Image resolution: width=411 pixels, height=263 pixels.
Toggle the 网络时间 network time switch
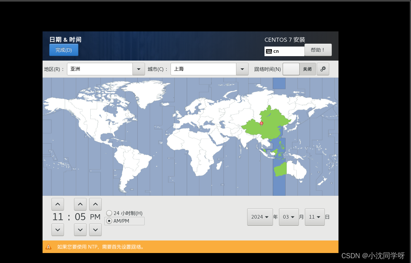pyautogui.click(x=299, y=69)
